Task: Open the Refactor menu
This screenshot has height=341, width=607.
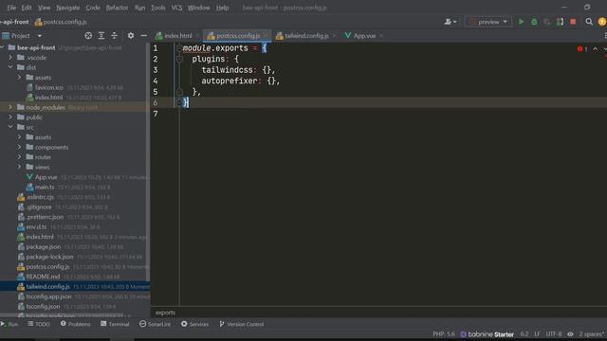Action: click(117, 8)
